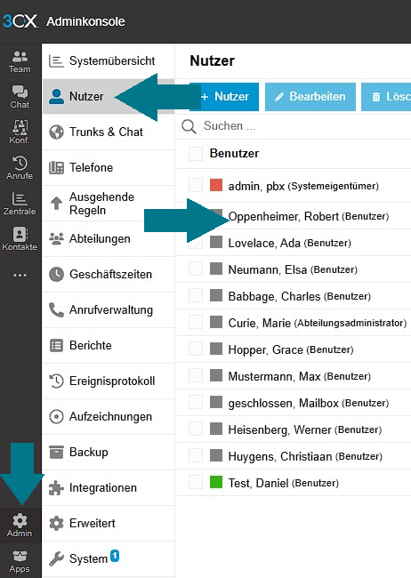This screenshot has height=578, width=411.
Task: Click the Suchen search field
Action: (295, 125)
